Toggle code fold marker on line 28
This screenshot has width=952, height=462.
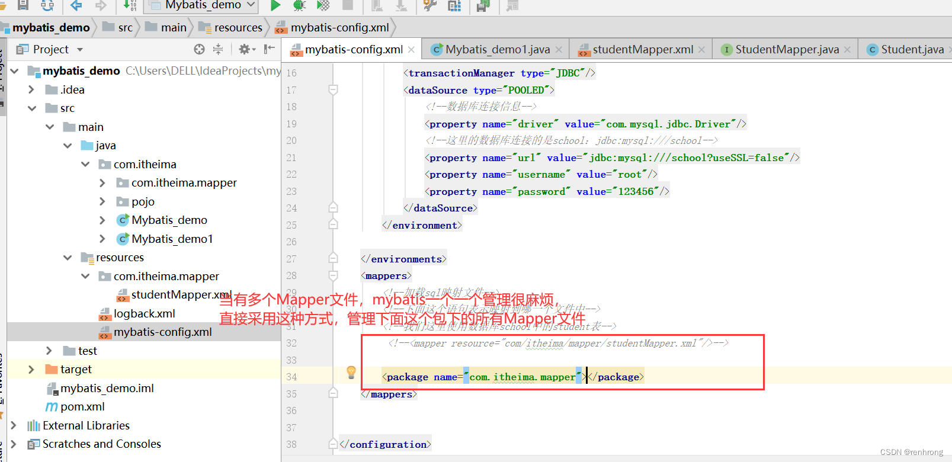point(333,275)
